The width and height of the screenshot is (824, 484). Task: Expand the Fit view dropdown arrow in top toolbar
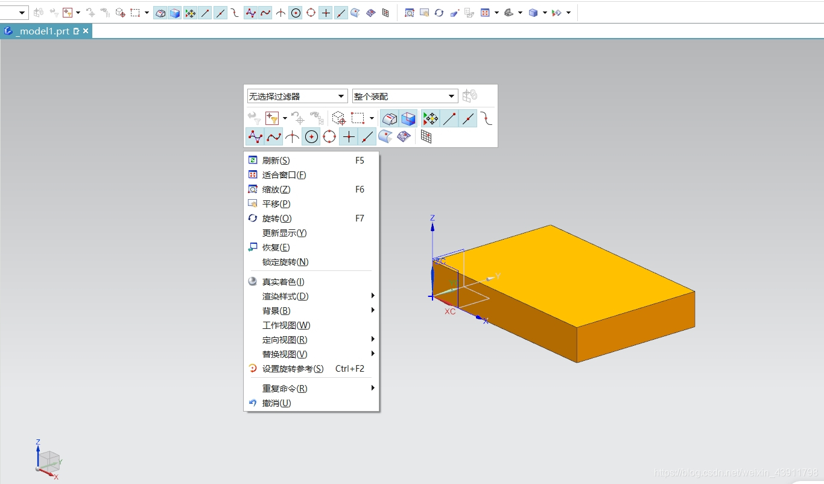click(x=496, y=12)
